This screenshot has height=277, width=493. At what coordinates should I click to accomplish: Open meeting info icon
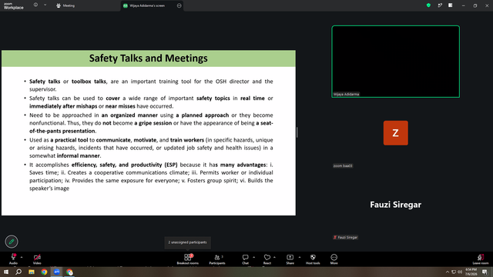tap(35, 5)
